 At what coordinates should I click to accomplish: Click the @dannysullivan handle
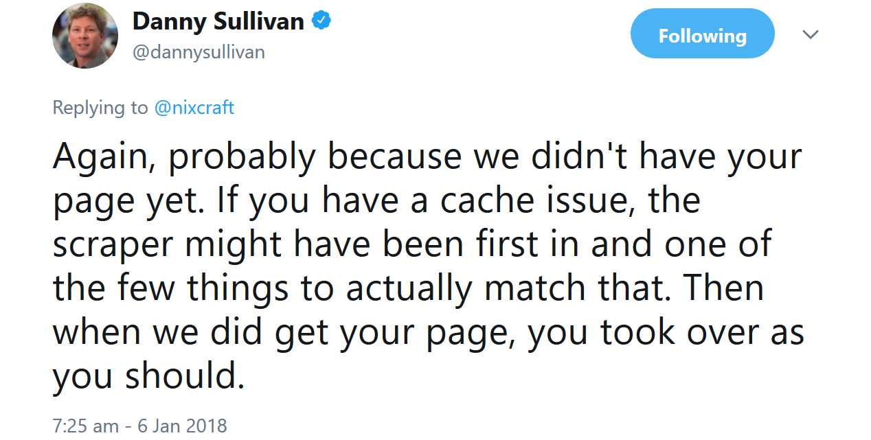pos(199,52)
